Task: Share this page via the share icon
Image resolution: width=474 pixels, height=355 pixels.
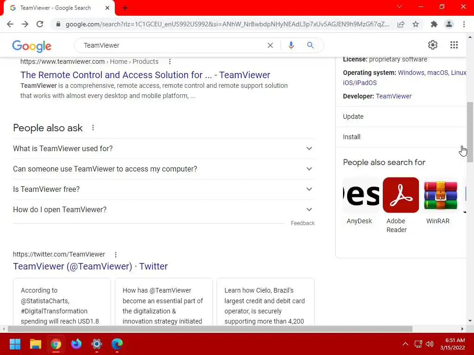Action: click(401, 24)
